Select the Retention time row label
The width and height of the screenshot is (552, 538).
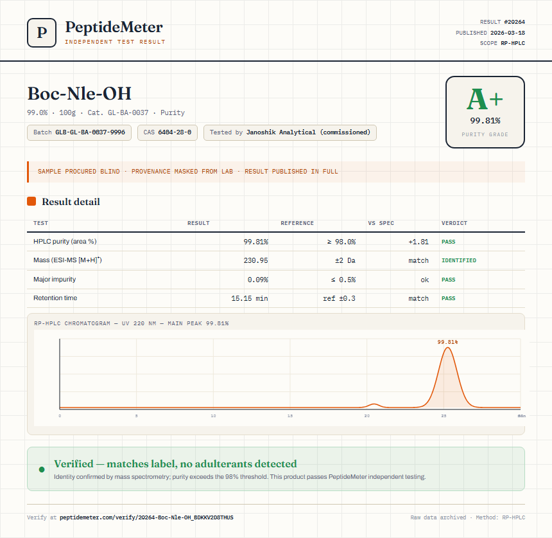point(55,298)
